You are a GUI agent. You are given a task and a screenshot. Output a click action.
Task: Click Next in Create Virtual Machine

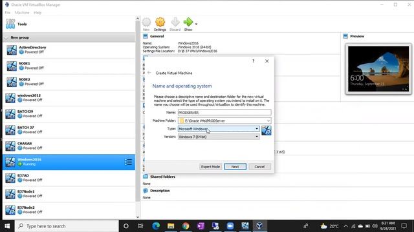(x=235, y=167)
